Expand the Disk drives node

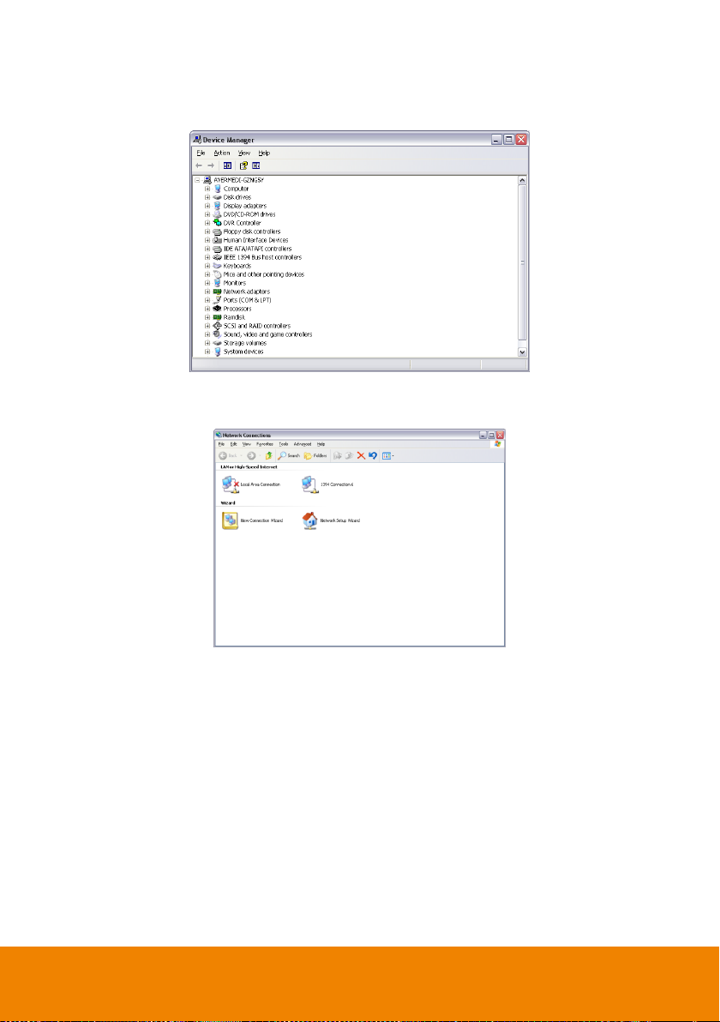[207, 197]
